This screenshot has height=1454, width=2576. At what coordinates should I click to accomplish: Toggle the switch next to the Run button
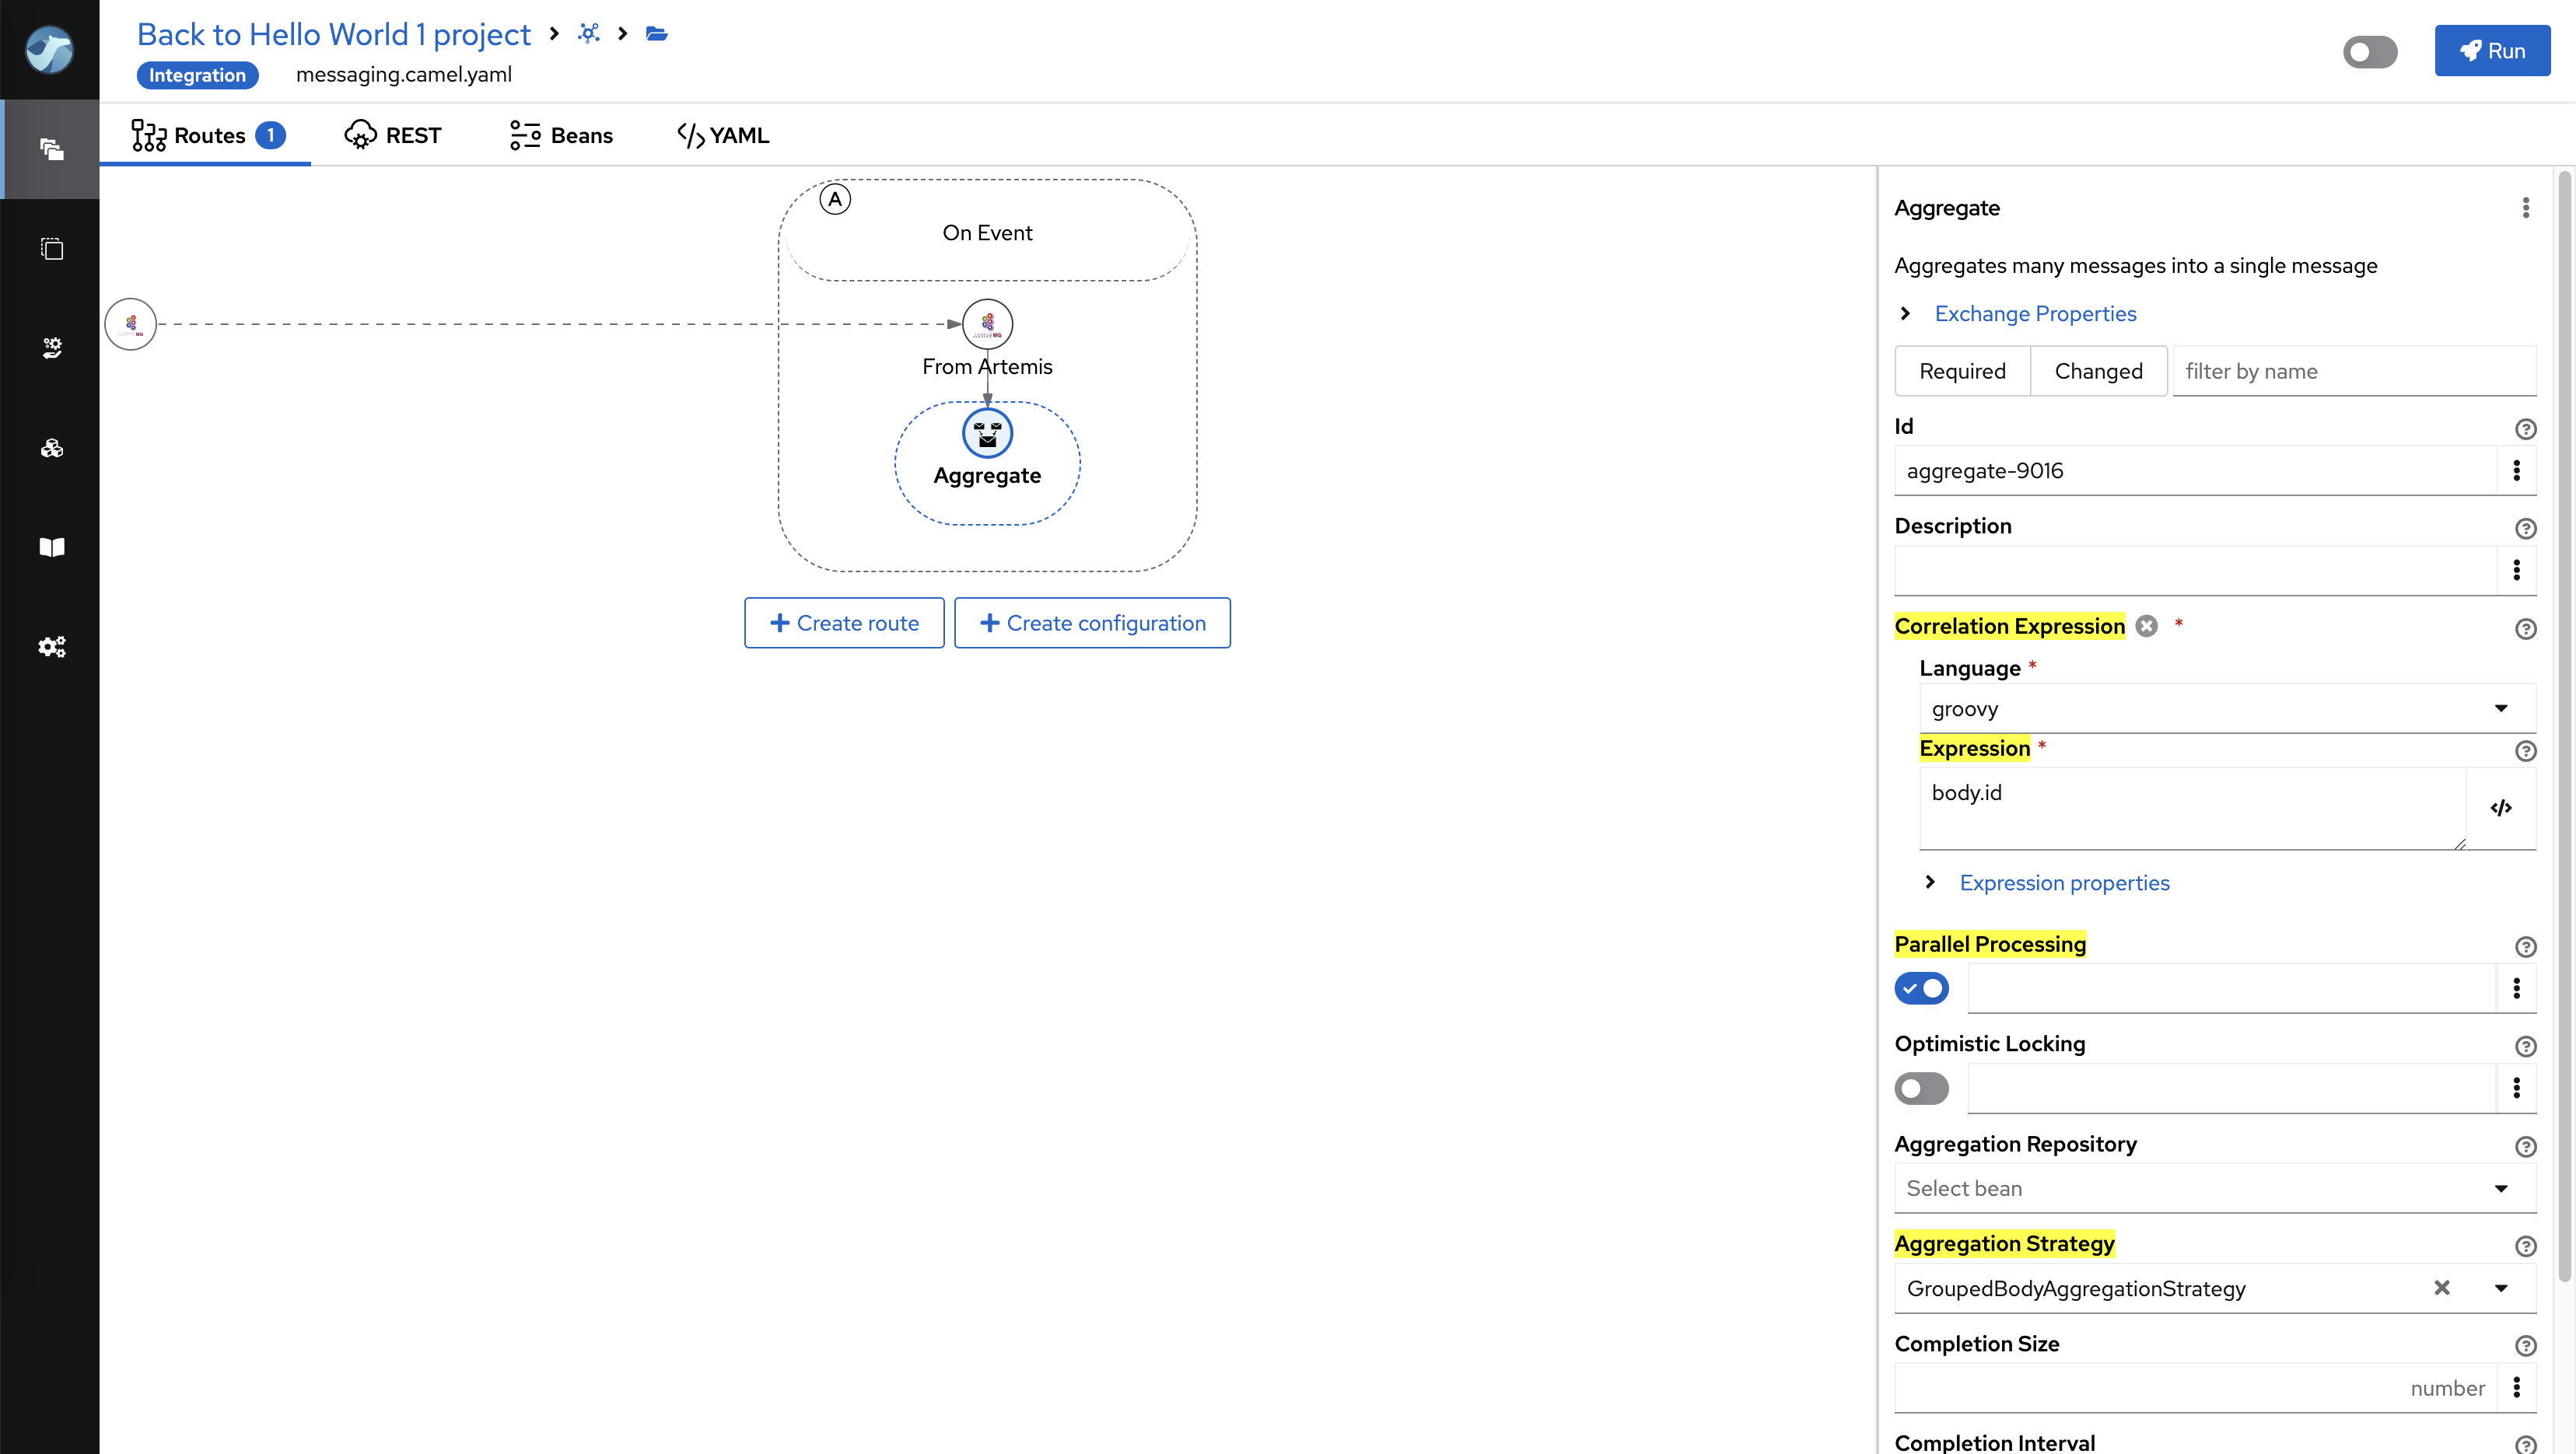pyautogui.click(x=2369, y=51)
